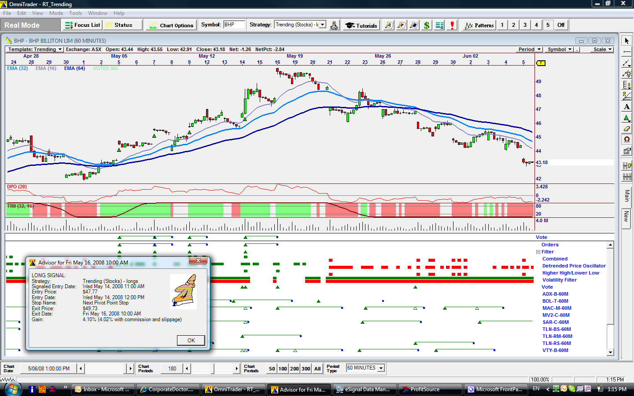Step chart periods back with left arrow
Viewport: 634px width, 396px height.
pos(187,369)
